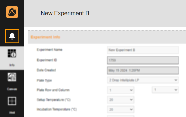This screenshot has height=117, width=186.
Task: Click the Plate Type dropdown arrow
Action: pyautogui.click(x=176, y=80)
